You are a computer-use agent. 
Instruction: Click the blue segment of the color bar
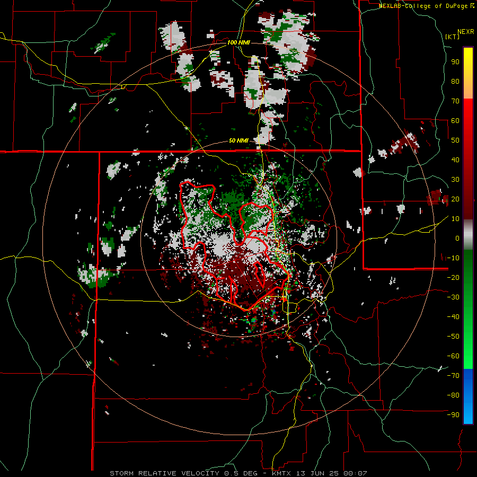[468, 395]
